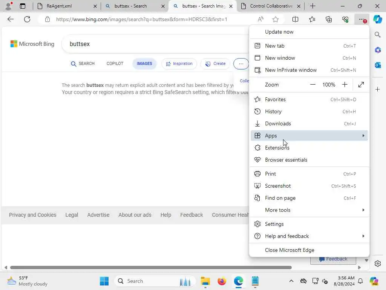Switch to the Control Collaborative tab
The height and width of the screenshot is (290, 386).
click(x=270, y=6)
